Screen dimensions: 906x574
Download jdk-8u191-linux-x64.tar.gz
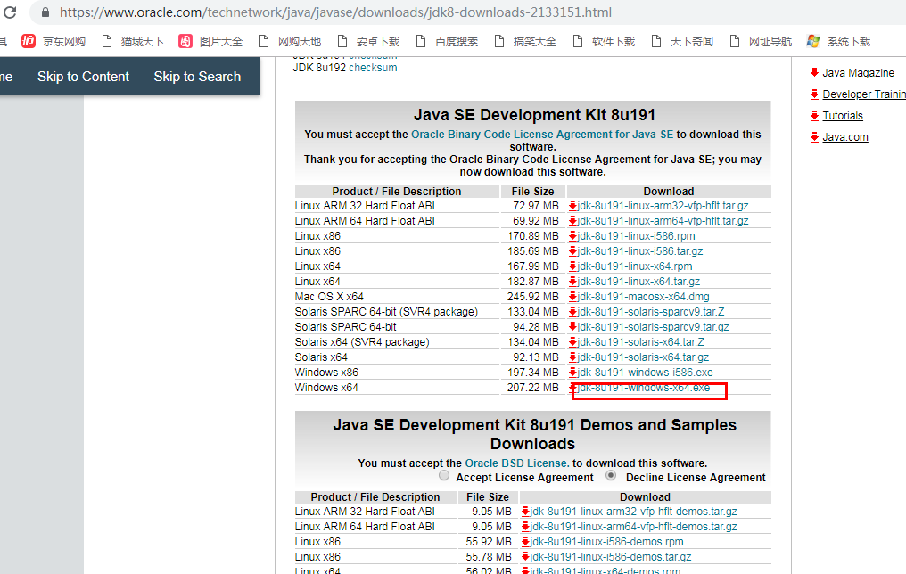tap(638, 282)
